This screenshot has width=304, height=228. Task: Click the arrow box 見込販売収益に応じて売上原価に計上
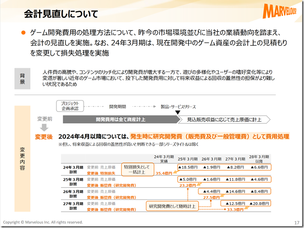pyautogui.click(x=224, y=120)
